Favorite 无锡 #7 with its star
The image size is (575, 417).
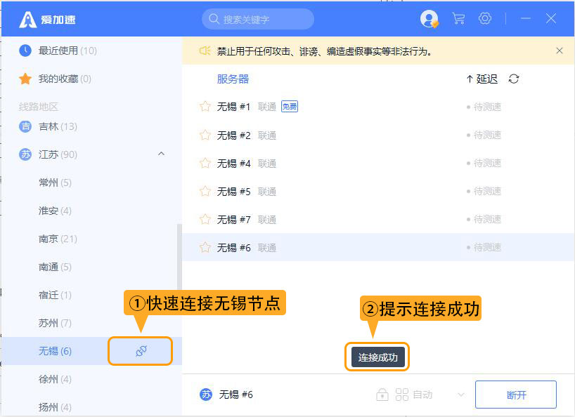click(x=205, y=219)
